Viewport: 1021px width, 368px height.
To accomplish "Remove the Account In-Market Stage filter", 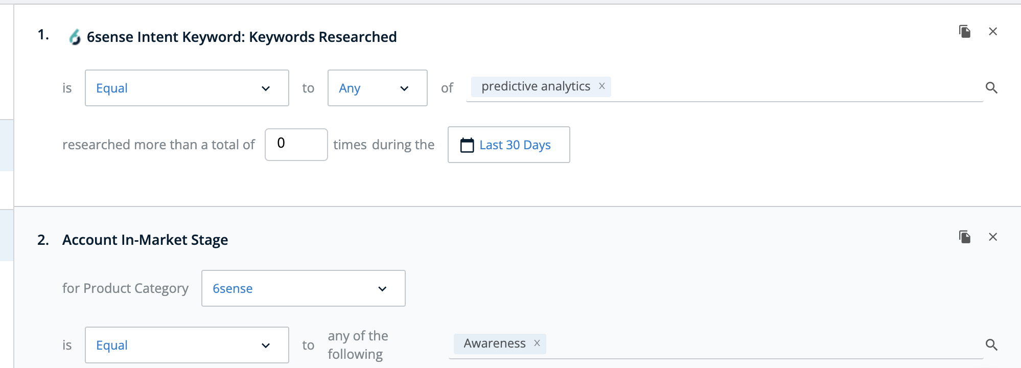I will click(993, 237).
